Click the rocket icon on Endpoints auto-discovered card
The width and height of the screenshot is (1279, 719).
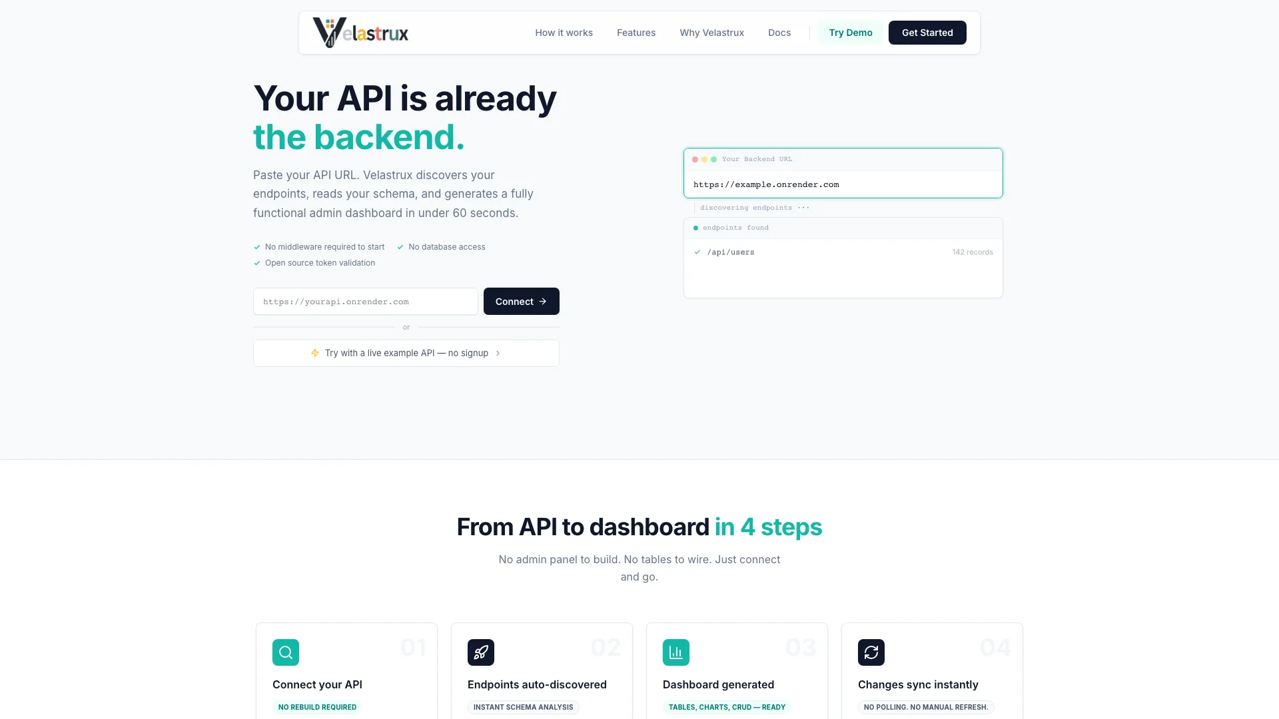481,652
